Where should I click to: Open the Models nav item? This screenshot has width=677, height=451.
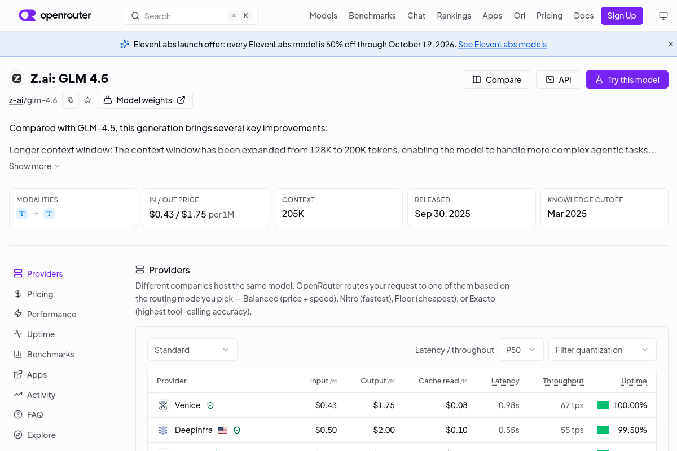point(323,16)
